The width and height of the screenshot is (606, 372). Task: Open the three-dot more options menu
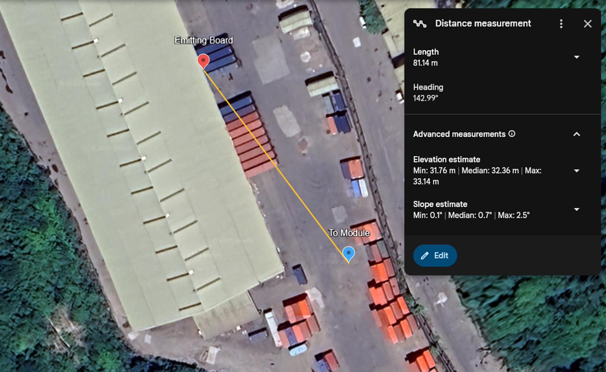(561, 24)
